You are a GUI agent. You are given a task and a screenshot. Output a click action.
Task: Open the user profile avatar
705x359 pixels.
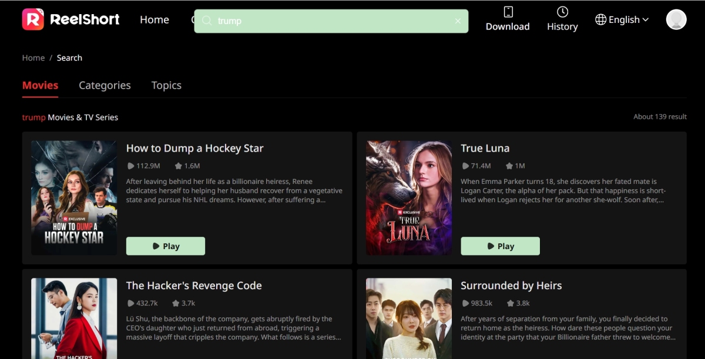pyautogui.click(x=676, y=19)
